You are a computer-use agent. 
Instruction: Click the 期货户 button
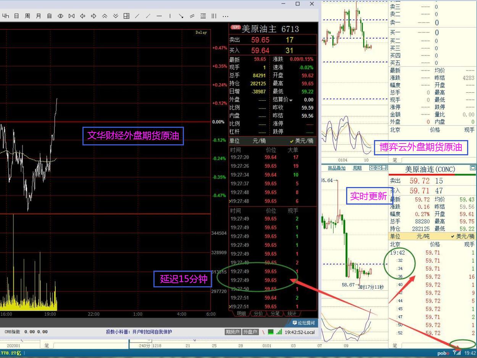[232, 332]
